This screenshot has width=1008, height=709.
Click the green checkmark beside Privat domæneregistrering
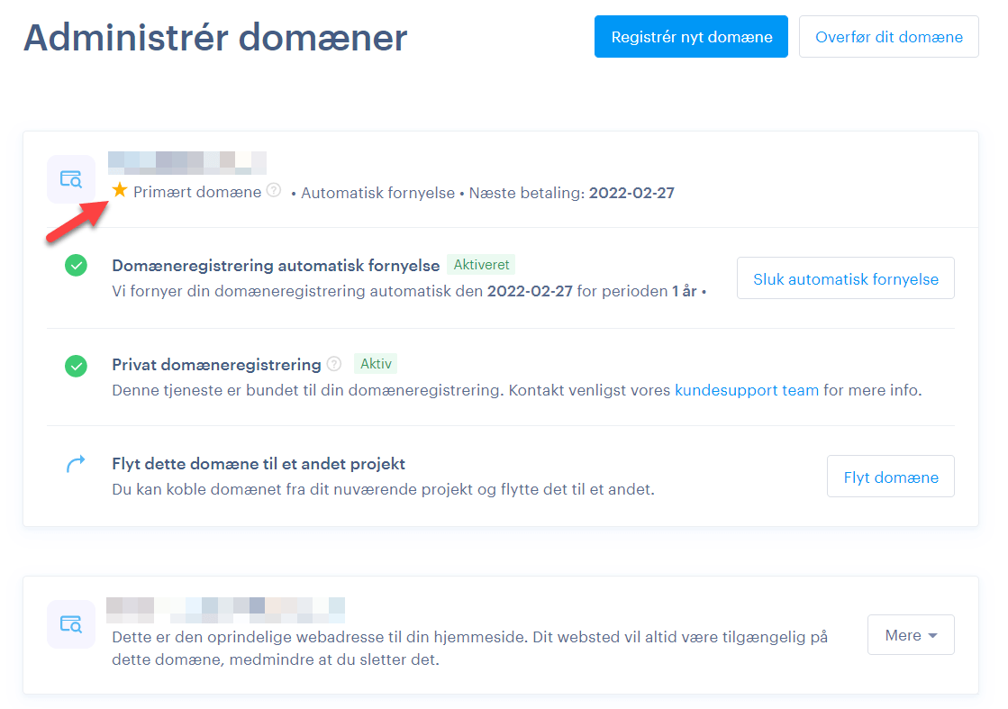[77, 366]
